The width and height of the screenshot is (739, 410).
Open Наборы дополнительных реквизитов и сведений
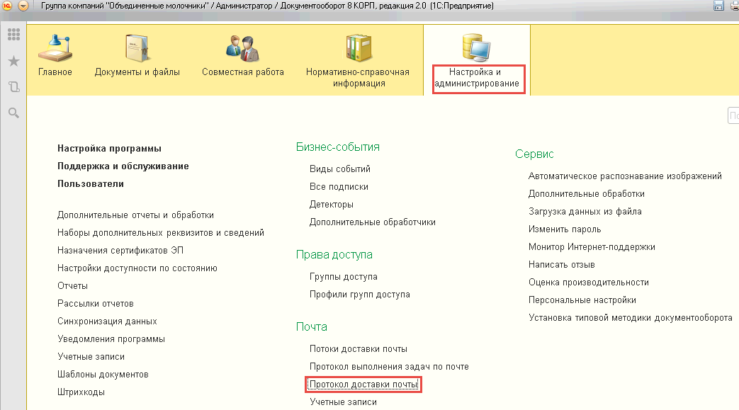161,233
